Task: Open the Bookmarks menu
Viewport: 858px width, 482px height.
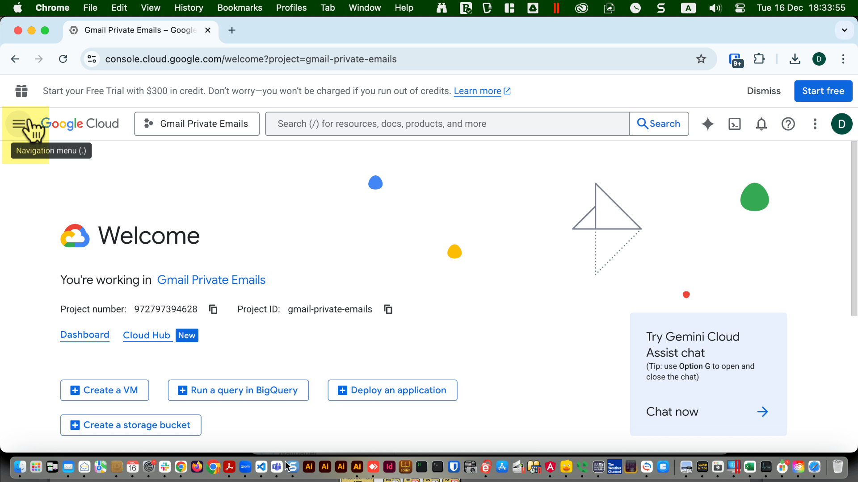Action: 240,8
